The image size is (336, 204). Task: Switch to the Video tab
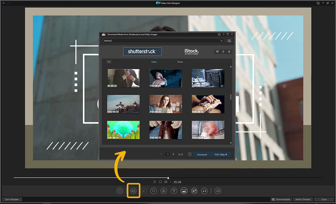pos(154,62)
